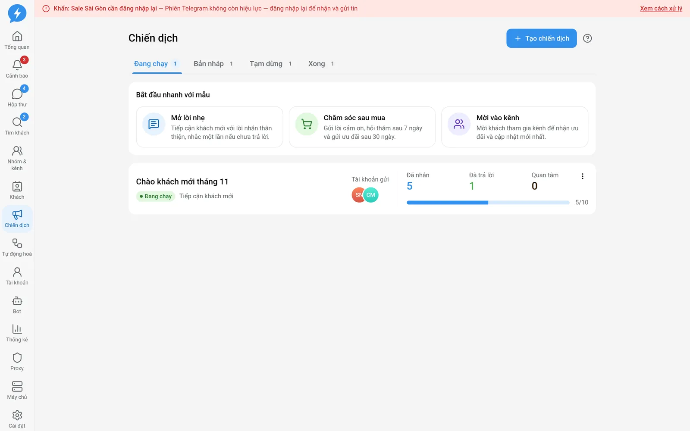Open Hộp thư chat inbox
This screenshot has height=431, width=690.
tap(17, 98)
